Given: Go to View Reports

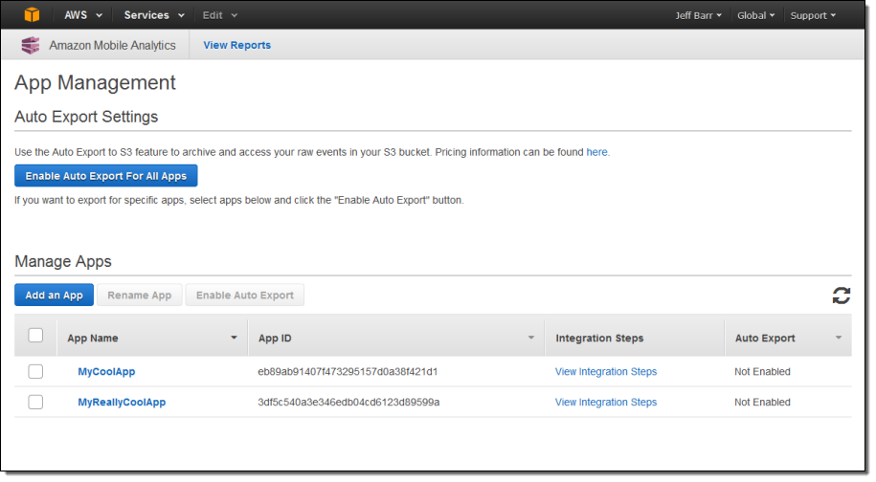Looking at the screenshot, I should [x=236, y=45].
